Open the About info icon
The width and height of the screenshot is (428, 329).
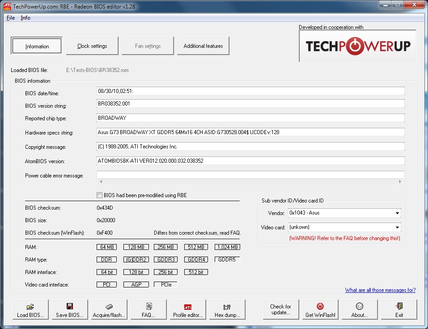360,307
